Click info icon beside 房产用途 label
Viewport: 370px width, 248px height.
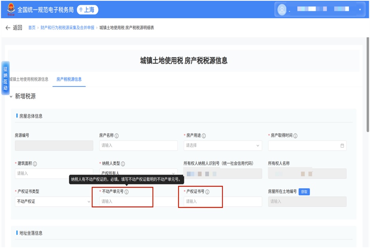[204, 136]
